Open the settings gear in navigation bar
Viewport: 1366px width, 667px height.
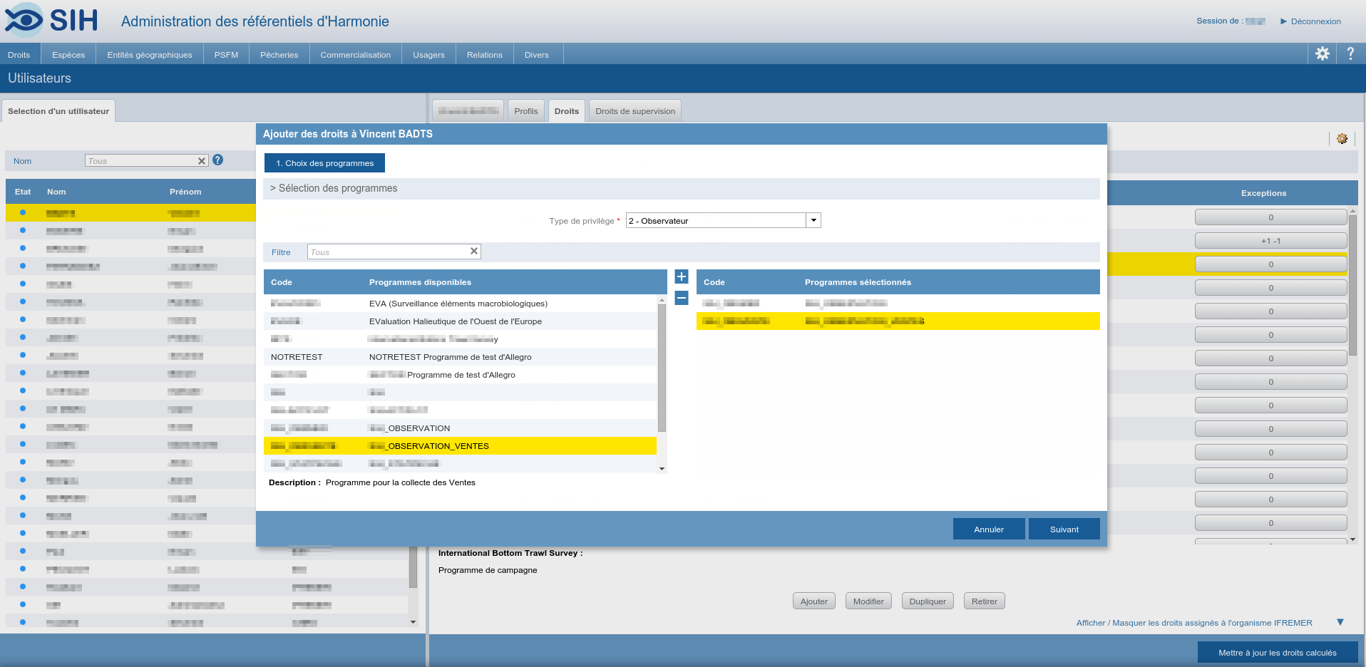[x=1322, y=53]
